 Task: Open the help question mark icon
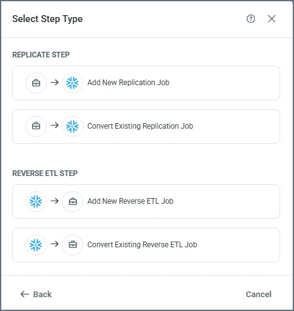[250, 19]
